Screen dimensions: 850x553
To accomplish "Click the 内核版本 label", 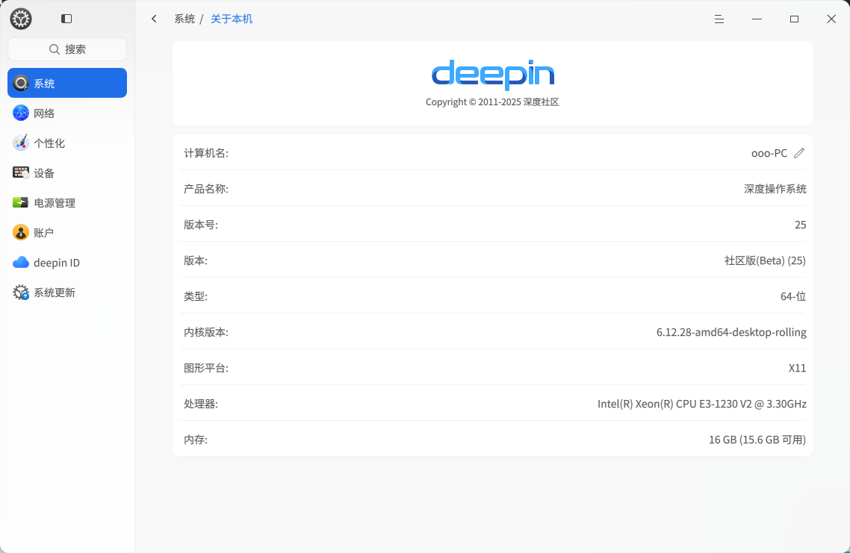I will pos(206,332).
